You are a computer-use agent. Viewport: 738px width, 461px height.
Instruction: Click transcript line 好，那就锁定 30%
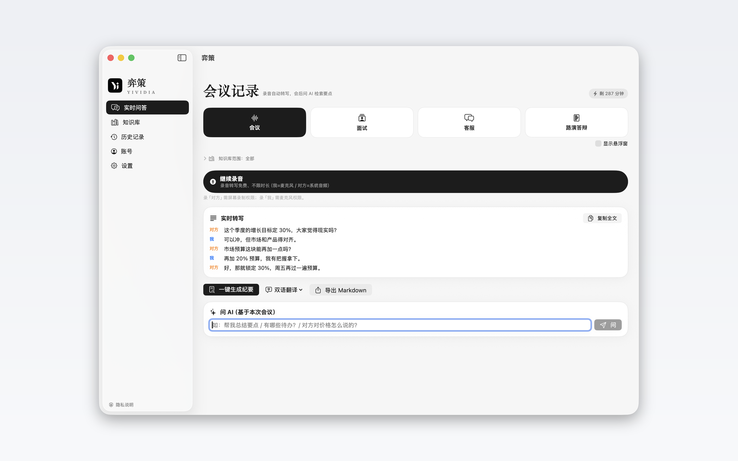point(273,268)
